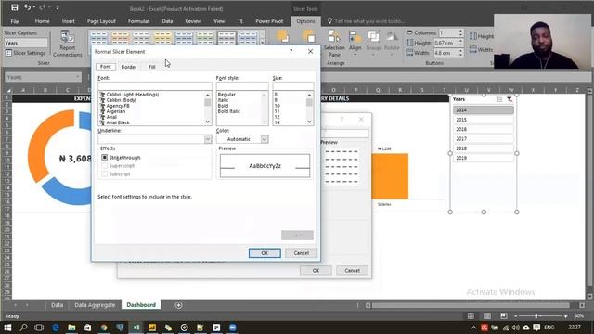
Task: Expand the slicer styles gallery more arrow
Action: pos(262,43)
